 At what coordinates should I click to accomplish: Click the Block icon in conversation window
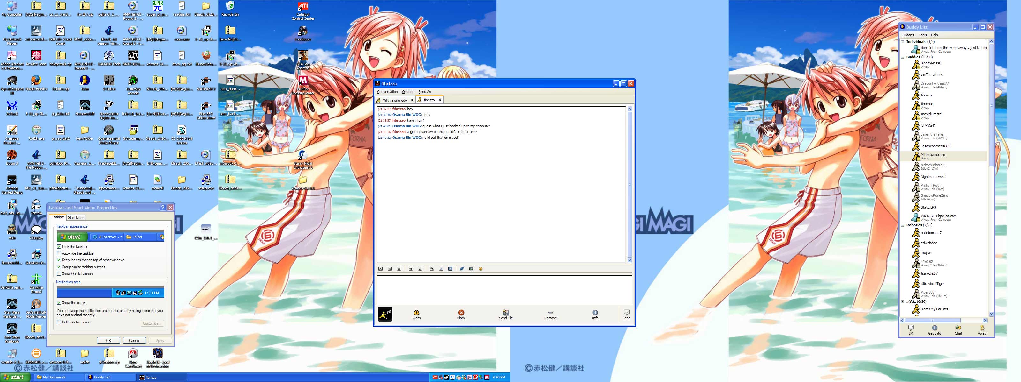[461, 315]
